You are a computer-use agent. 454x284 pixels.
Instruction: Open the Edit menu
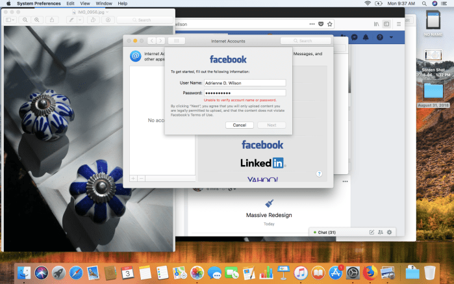tap(70, 3)
